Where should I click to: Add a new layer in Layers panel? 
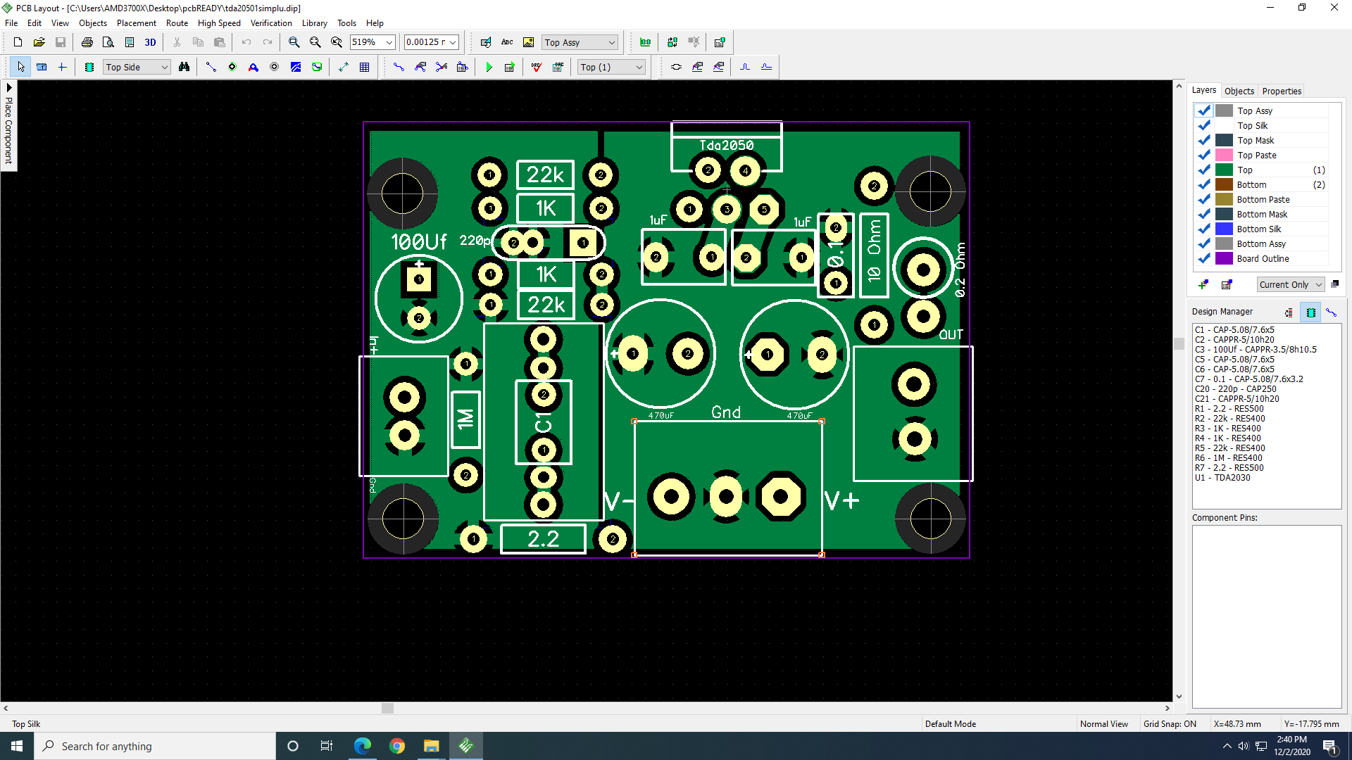[1203, 284]
